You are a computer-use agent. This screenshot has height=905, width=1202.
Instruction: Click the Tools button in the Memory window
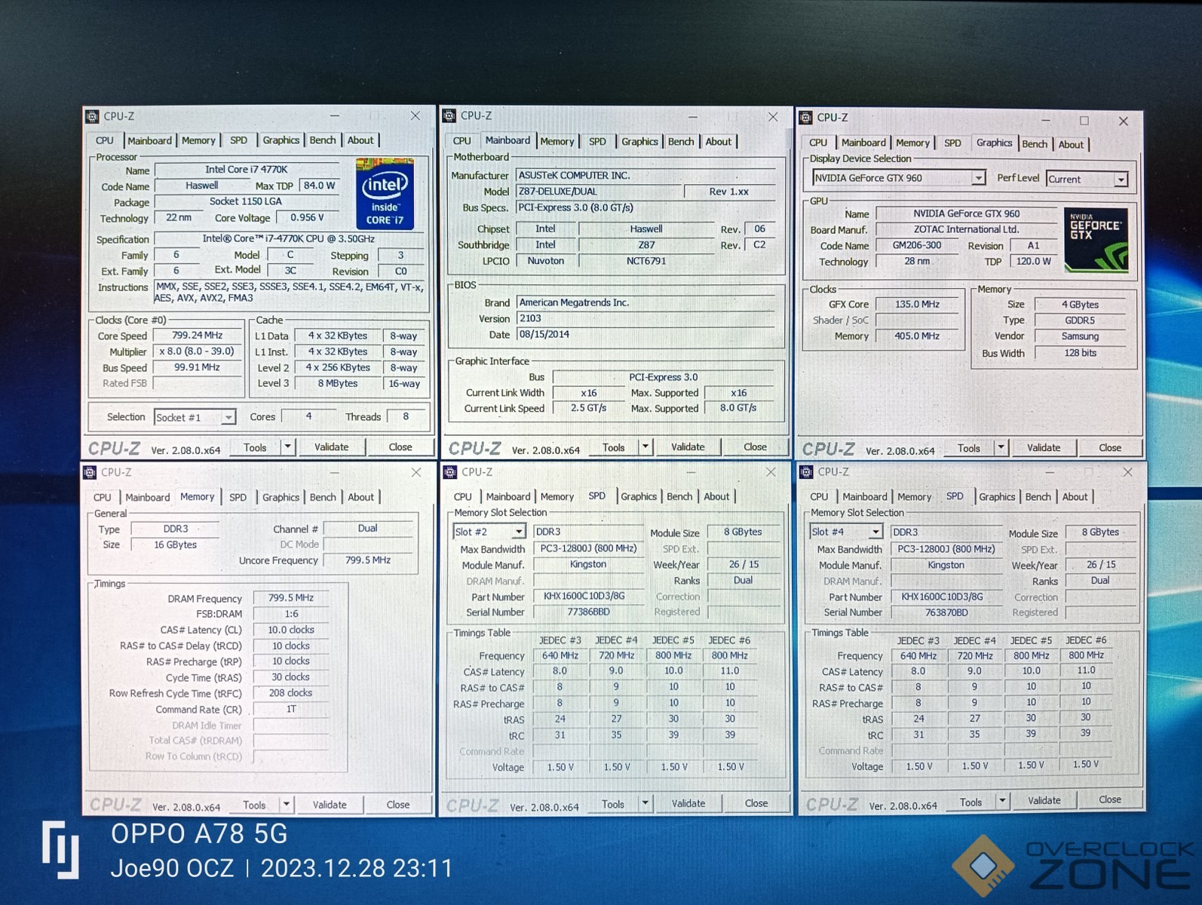click(254, 805)
